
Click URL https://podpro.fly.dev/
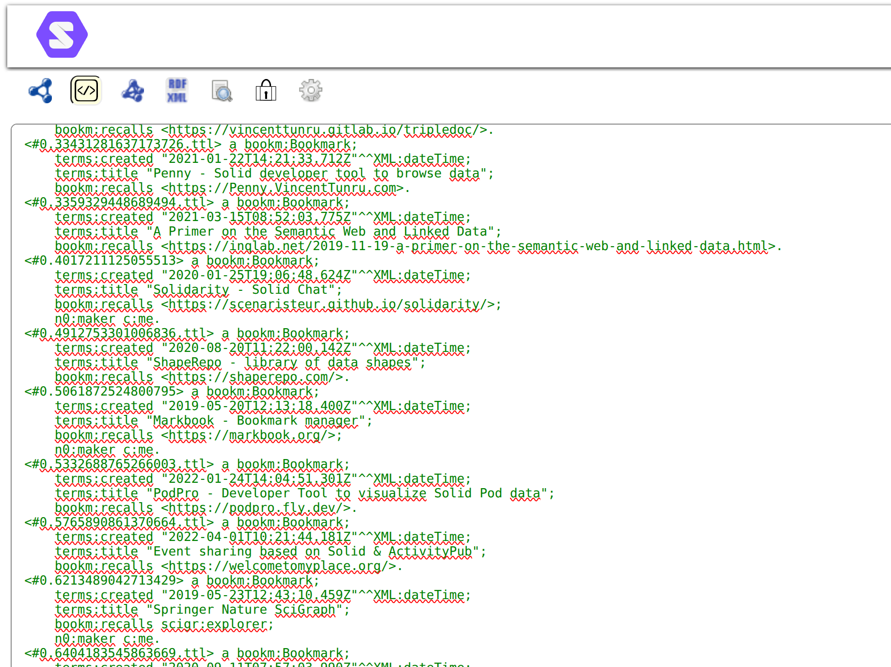(256, 508)
